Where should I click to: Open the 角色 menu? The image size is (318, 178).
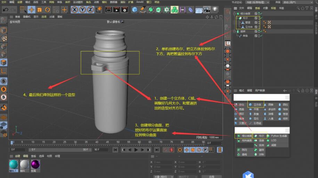coord(88,2)
